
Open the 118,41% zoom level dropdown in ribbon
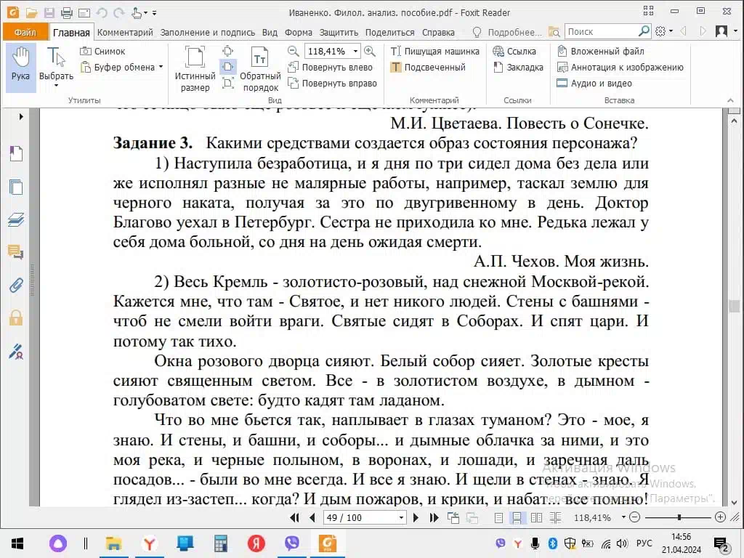tap(355, 51)
